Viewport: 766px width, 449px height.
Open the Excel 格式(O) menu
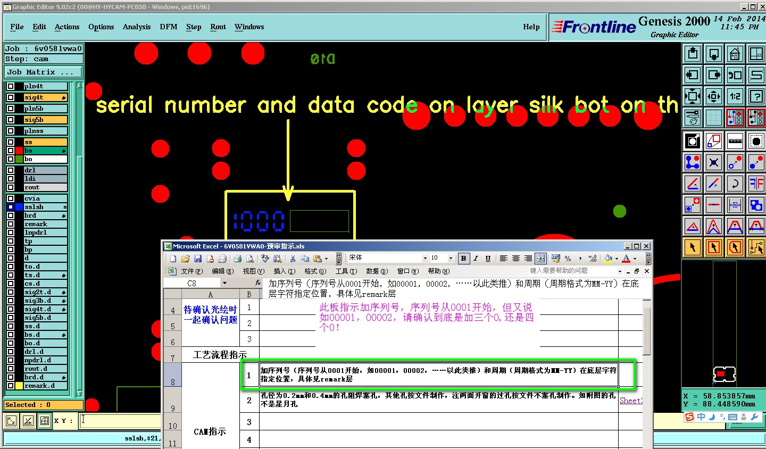315,271
